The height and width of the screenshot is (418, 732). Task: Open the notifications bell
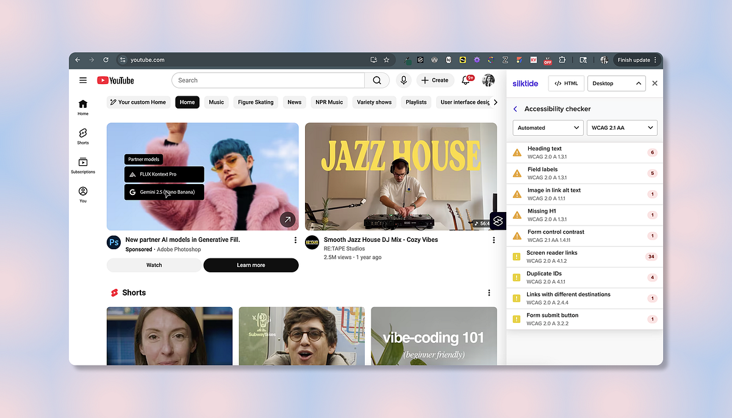click(467, 80)
